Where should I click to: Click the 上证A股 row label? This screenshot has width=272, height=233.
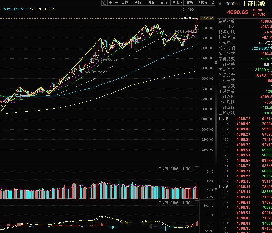[226, 97]
